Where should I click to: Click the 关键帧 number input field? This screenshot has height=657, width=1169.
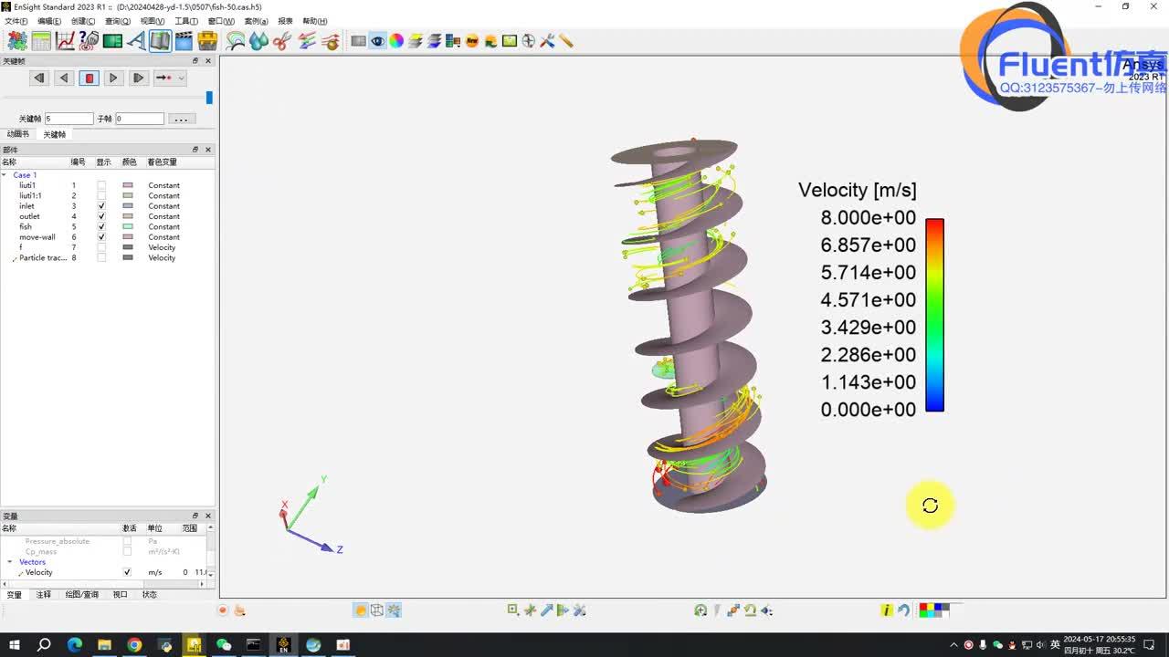(68, 119)
